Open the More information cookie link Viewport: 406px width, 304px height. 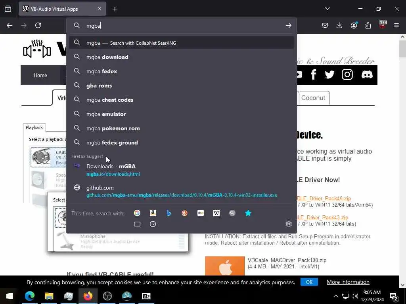(348, 282)
